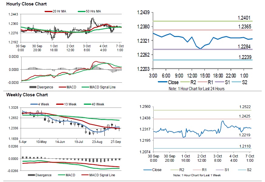
Task: Click the S2 value label "1.2239"
Action: click(245, 57)
